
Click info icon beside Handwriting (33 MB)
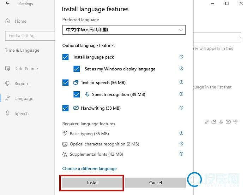point(181,108)
